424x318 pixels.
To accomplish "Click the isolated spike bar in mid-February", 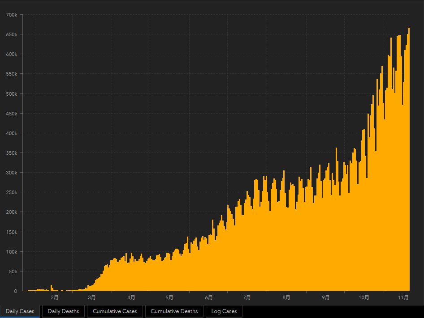I will [x=51, y=288].
